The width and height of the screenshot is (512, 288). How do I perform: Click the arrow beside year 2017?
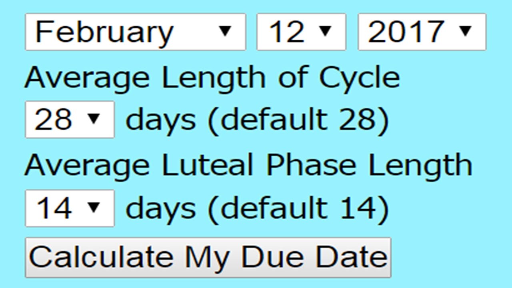pyautogui.click(x=466, y=30)
